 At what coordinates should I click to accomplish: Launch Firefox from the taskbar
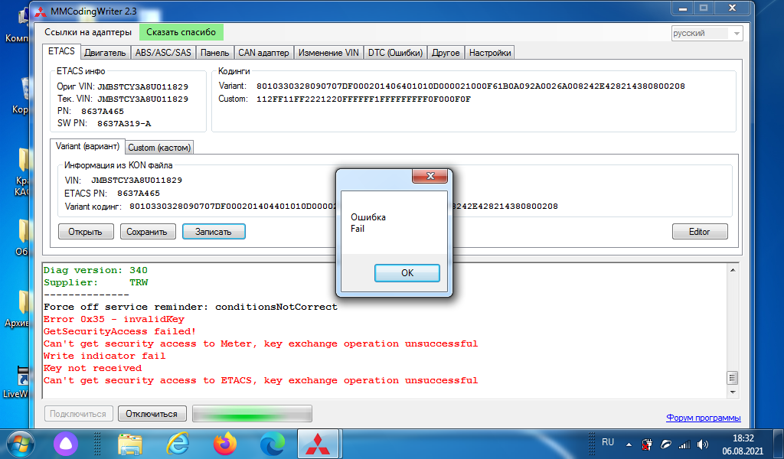click(x=225, y=444)
